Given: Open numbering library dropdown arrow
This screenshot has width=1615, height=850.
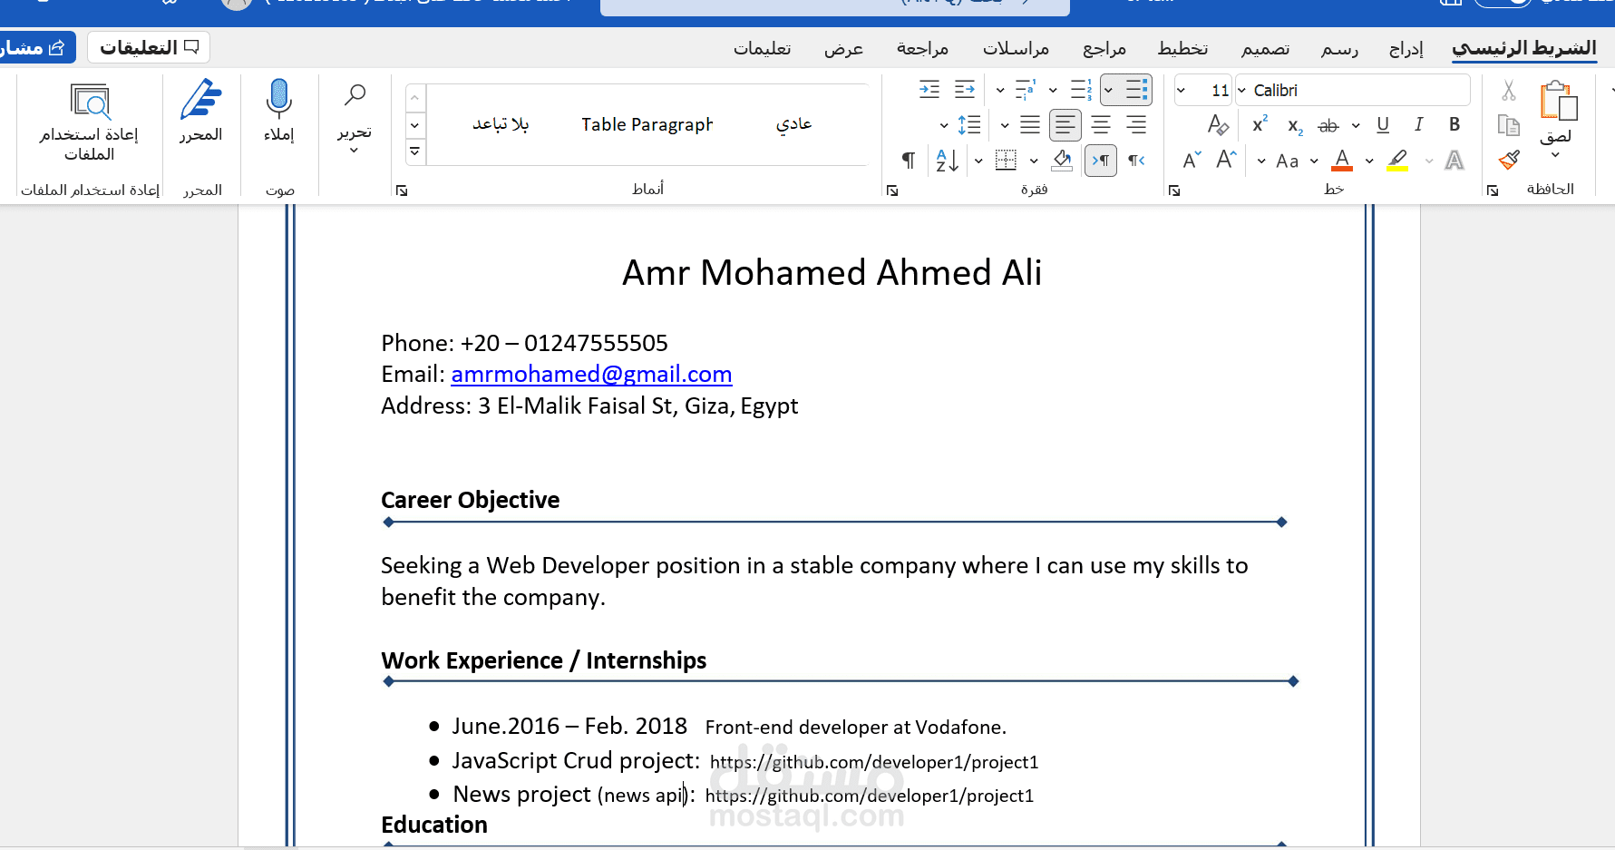Looking at the screenshot, I should pos(1053,90).
